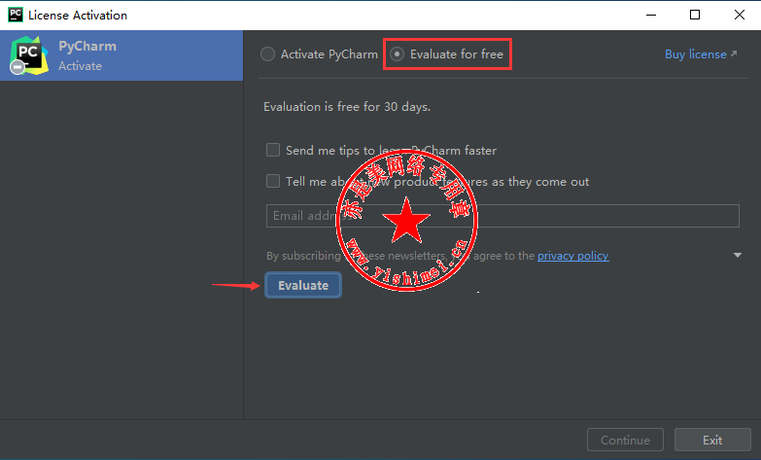Close the License Activation window
Screen dimensions: 761x460
tap(740, 15)
